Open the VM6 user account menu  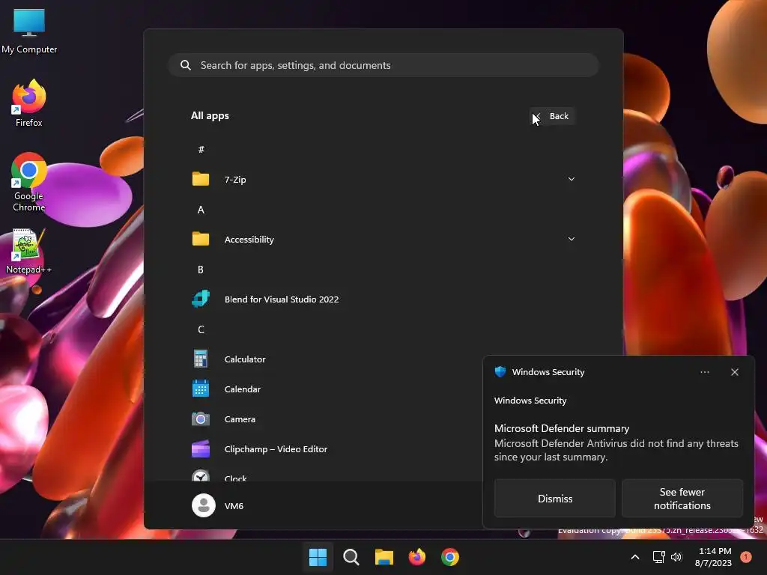click(218, 505)
